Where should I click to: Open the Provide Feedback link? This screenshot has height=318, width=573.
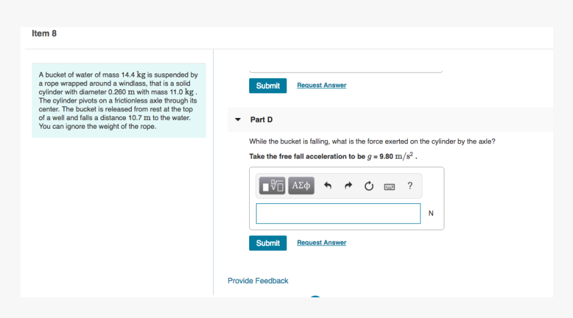pos(258,281)
